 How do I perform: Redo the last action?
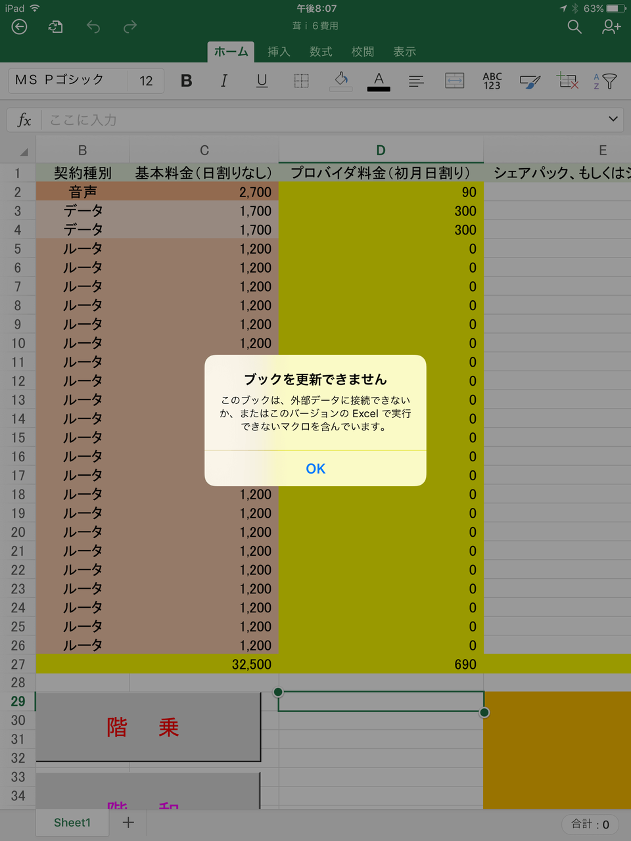point(130,27)
